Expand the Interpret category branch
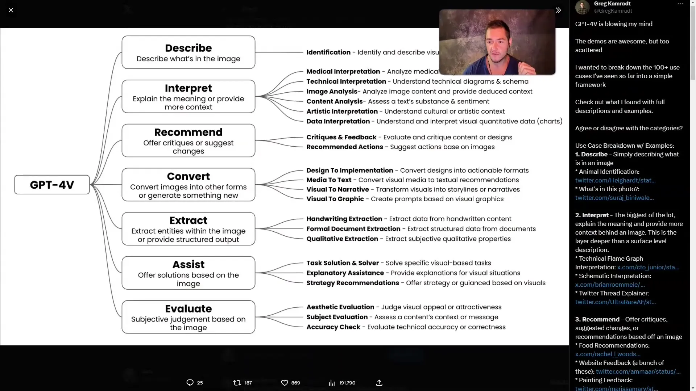 tap(188, 96)
